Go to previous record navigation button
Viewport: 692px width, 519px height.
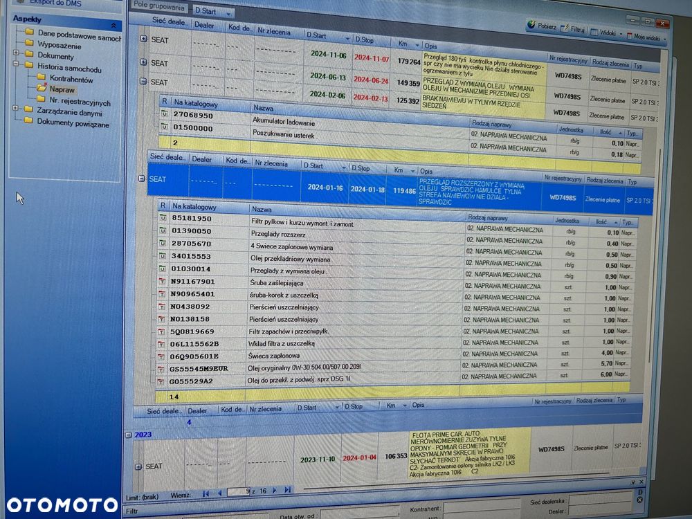(x=219, y=493)
